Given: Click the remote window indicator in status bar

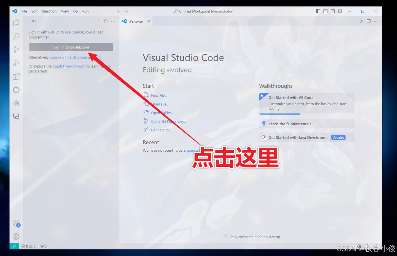Looking at the screenshot, I should click(x=14, y=246).
